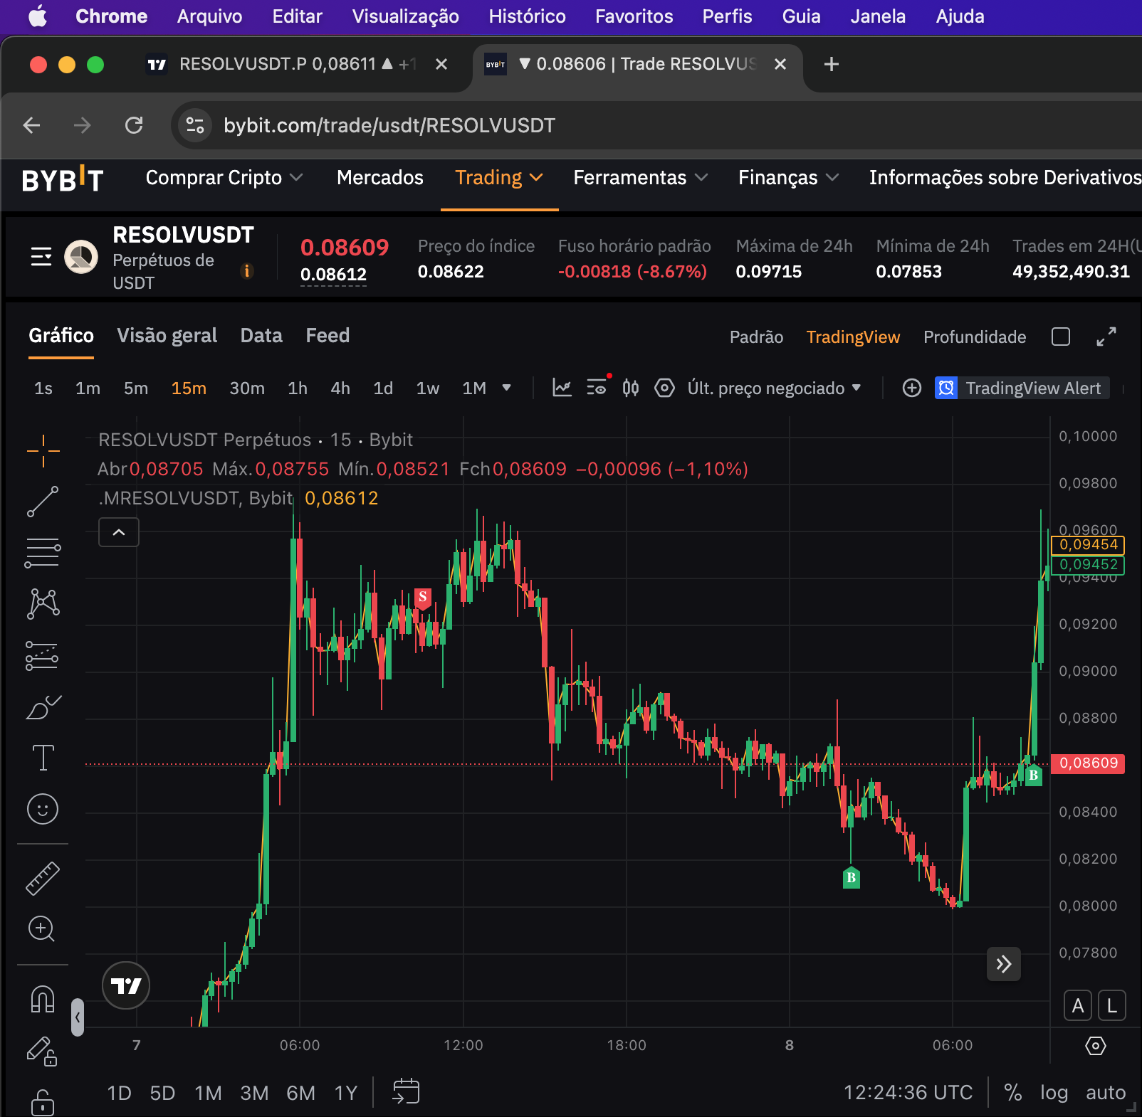
Task: Toggle the magnet mode tool
Action: coord(43,999)
